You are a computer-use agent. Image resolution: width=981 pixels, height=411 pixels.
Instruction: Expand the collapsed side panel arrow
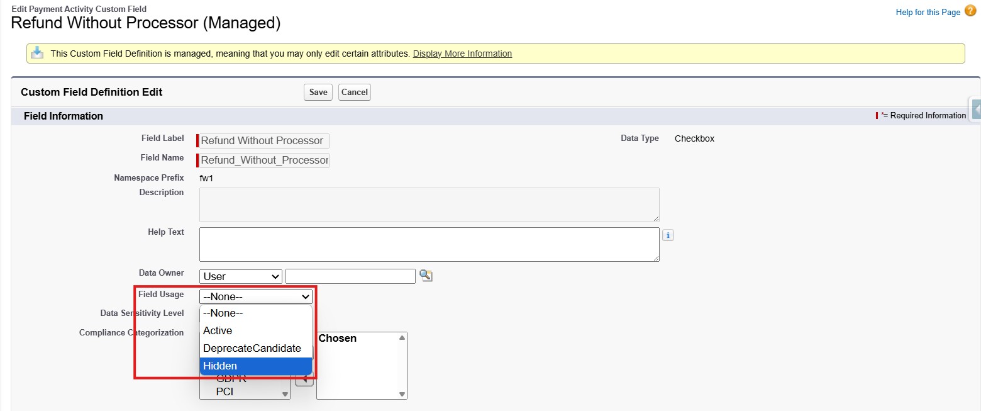[976, 110]
